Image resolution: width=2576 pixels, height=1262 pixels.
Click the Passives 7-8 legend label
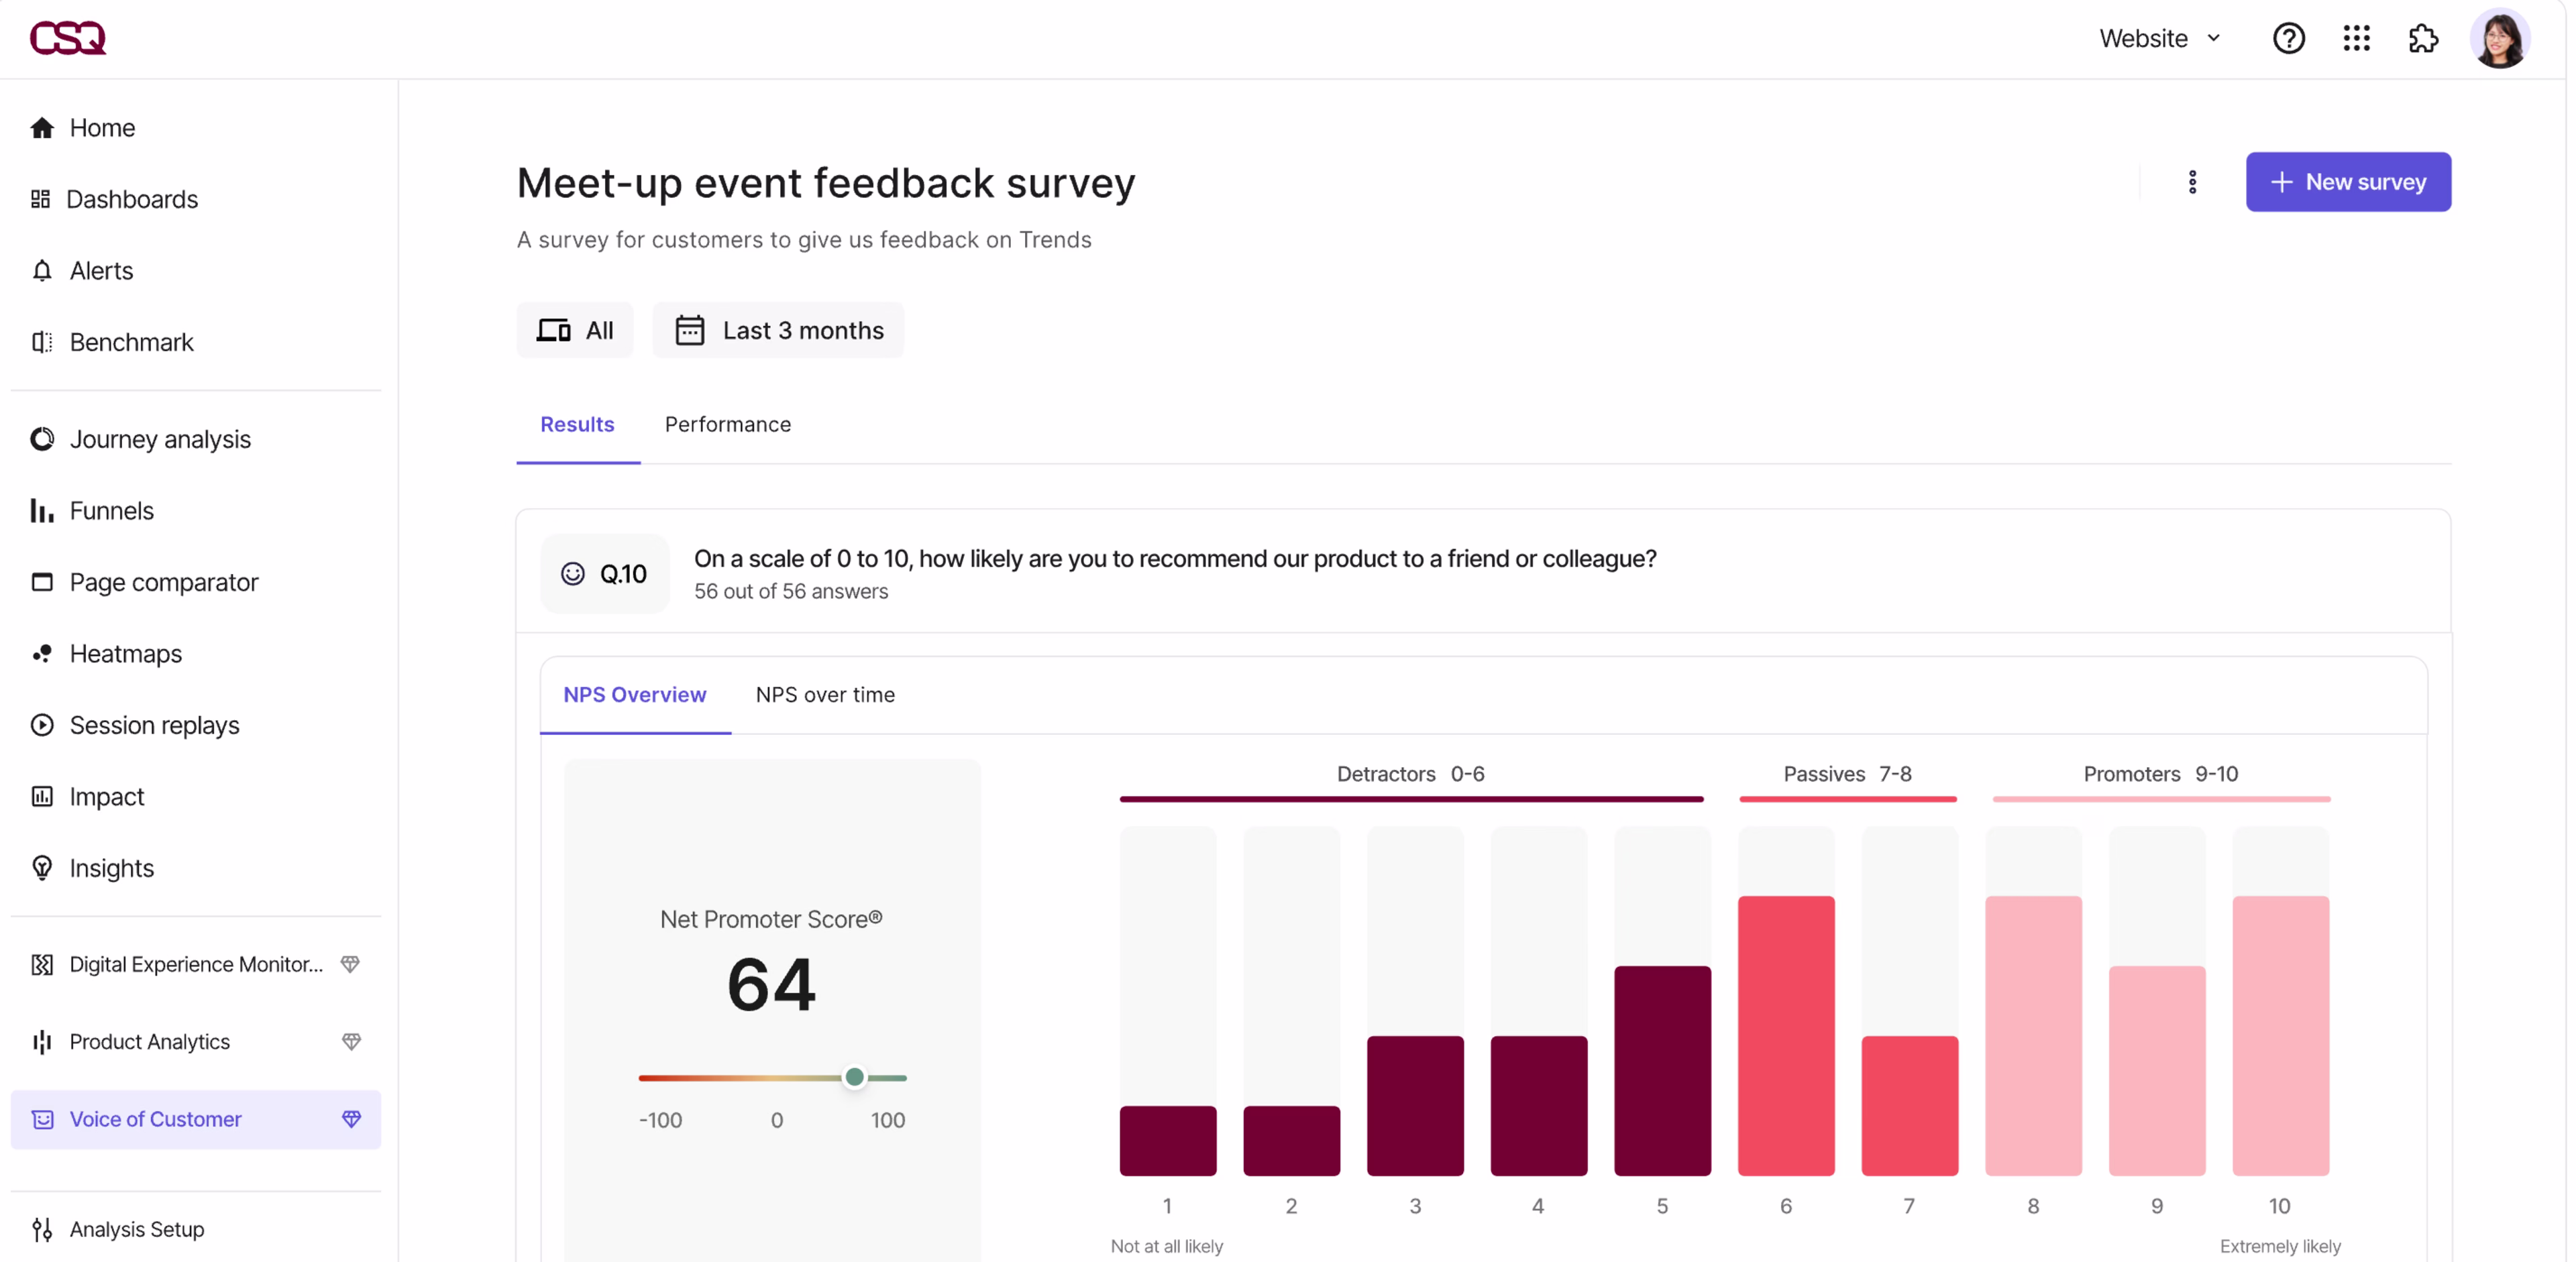tap(1847, 775)
